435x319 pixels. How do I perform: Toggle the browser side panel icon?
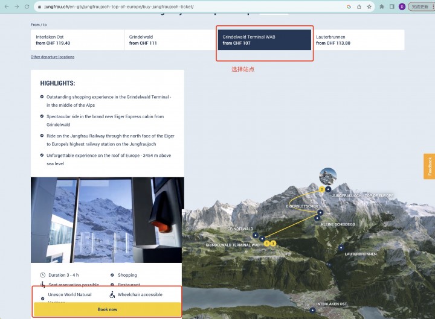391,7
